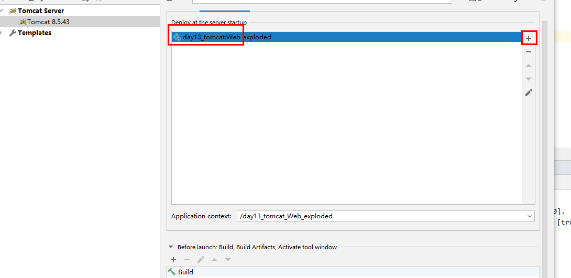Edit the Before launch task with the pencil icon
Viewport: 571px width, 278px height.
pos(201,260)
